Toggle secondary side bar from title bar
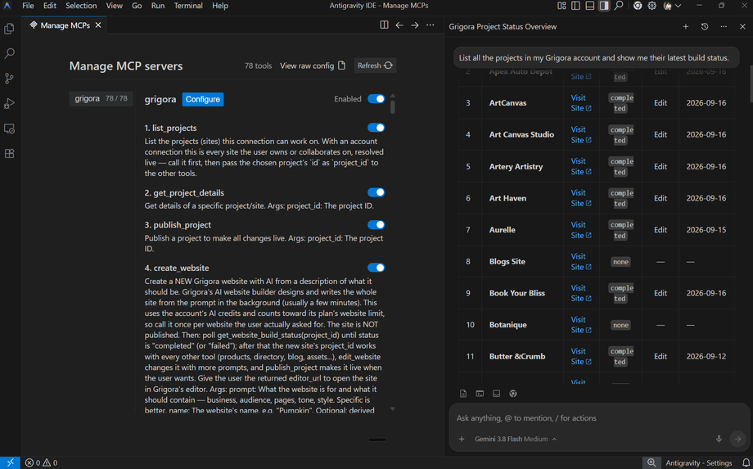The height and width of the screenshot is (469, 753). pos(604,6)
